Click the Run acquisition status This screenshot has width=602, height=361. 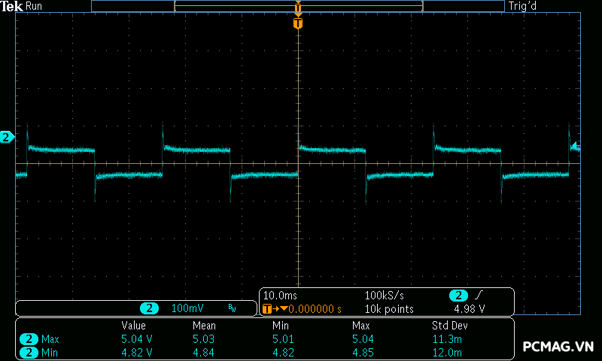(35, 6)
